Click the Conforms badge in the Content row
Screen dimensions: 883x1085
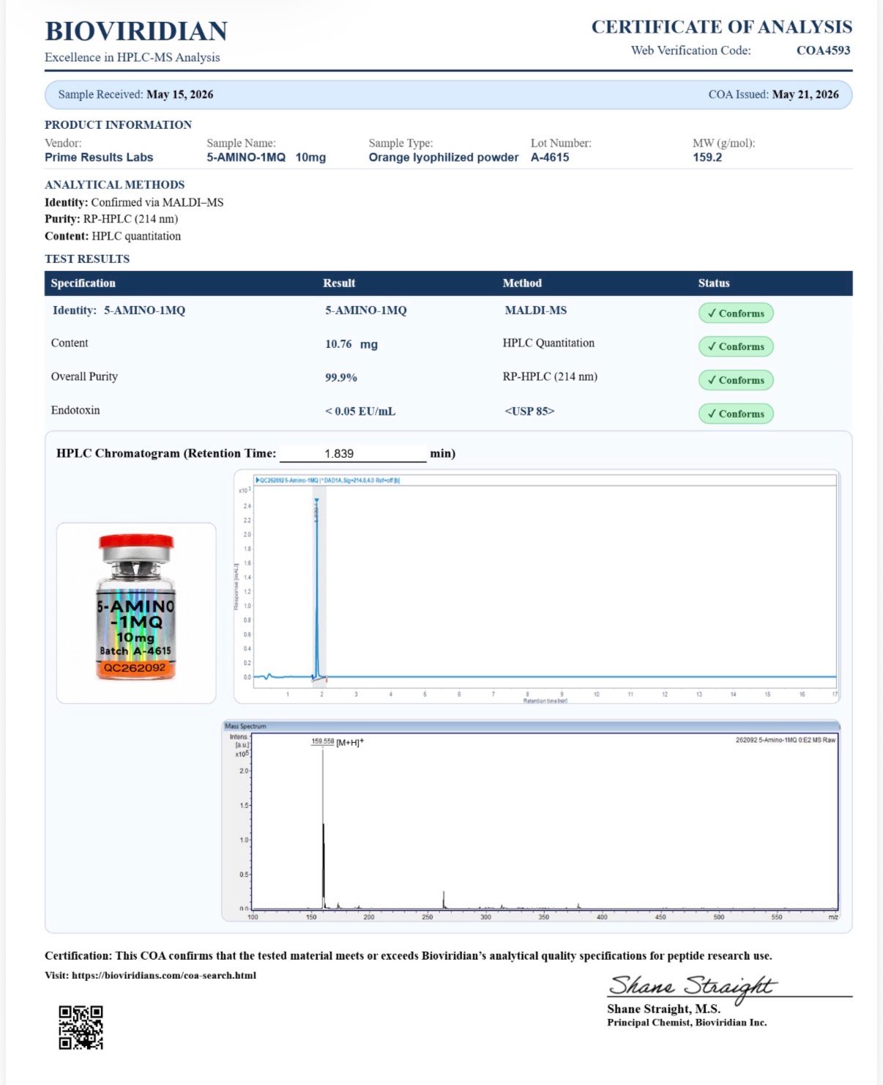tap(736, 347)
